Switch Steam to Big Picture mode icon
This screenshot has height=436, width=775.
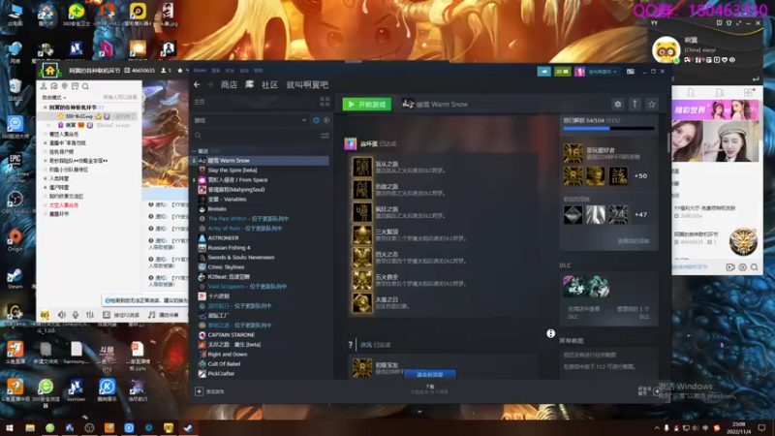631,72
